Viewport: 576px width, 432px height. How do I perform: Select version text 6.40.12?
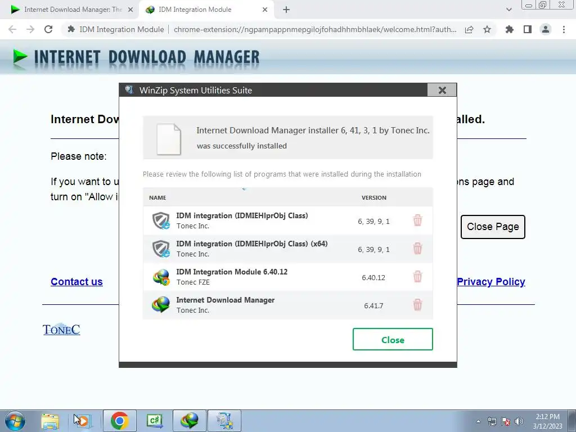(373, 278)
